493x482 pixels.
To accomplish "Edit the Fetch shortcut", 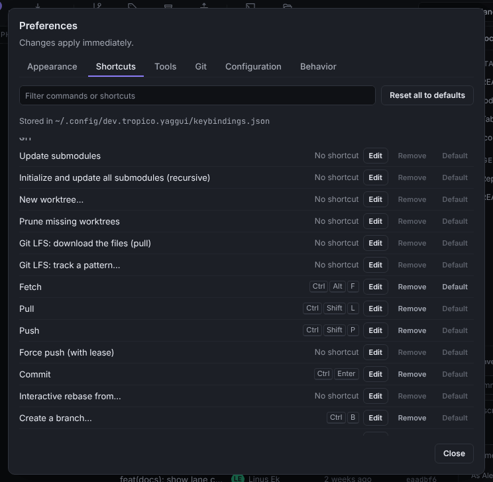I will click(376, 287).
